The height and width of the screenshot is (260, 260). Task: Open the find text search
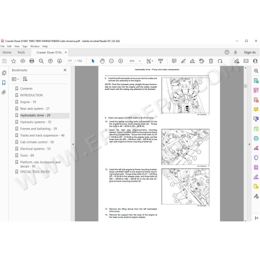[x=41, y=61]
